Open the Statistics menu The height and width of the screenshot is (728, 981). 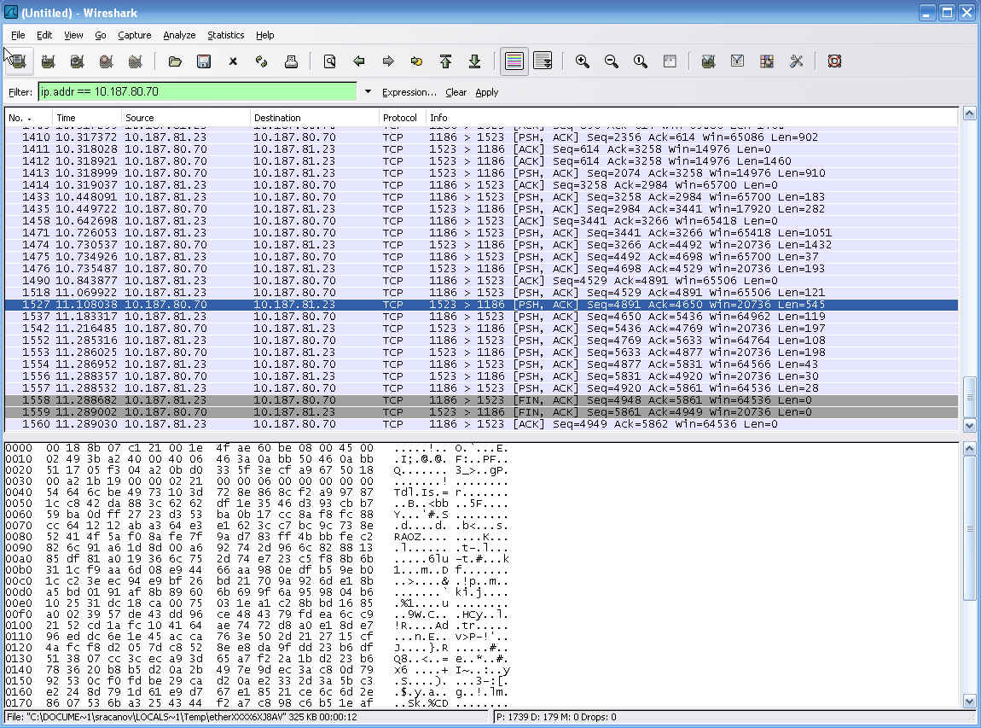click(226, 35)
